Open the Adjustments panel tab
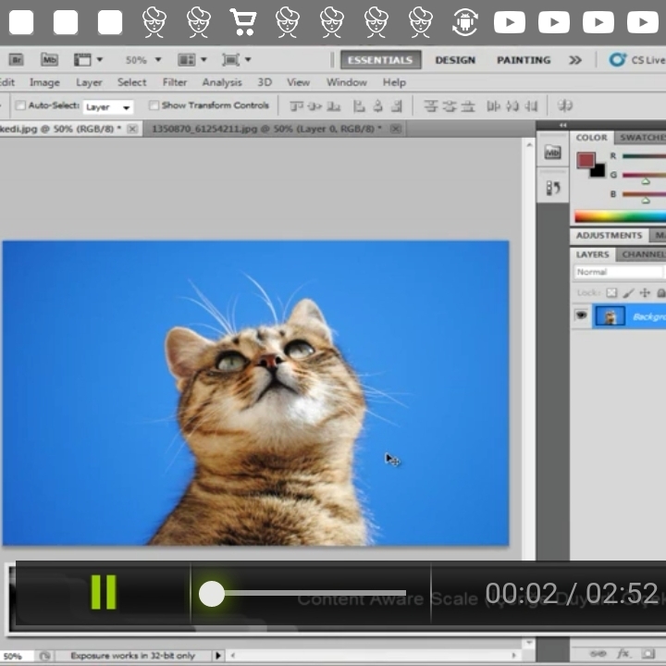This screenshot has width=666, height=666. pos(609,235)
